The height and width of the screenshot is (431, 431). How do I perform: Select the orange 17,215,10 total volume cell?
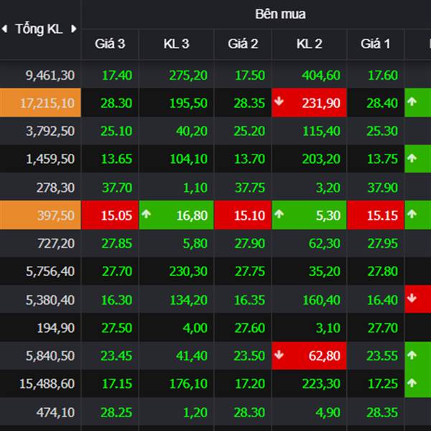(x=40, y=103)
